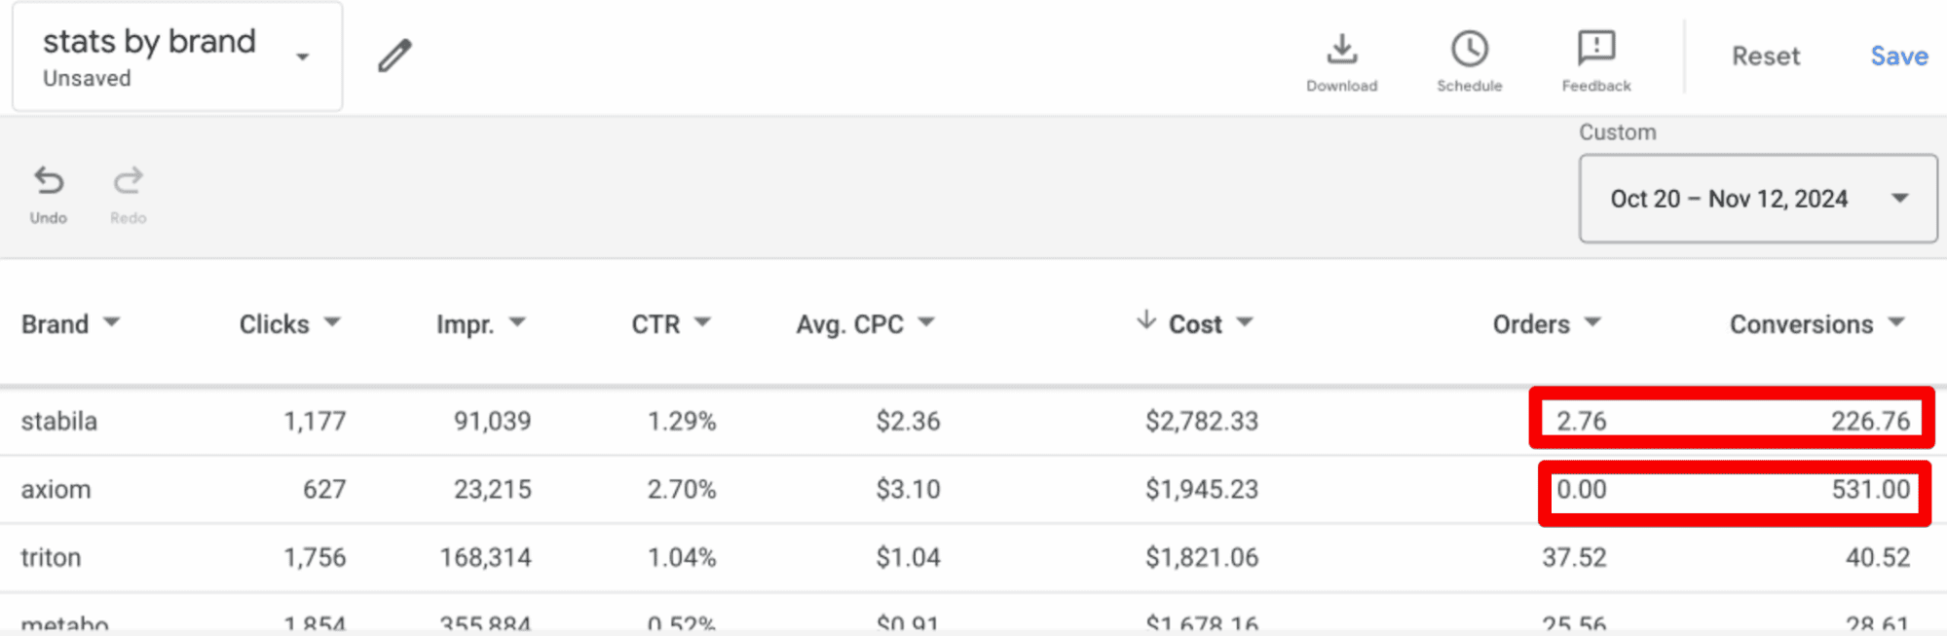
Task: Click the sort arrow beside Cost
Action: [x=1146, y=320]
